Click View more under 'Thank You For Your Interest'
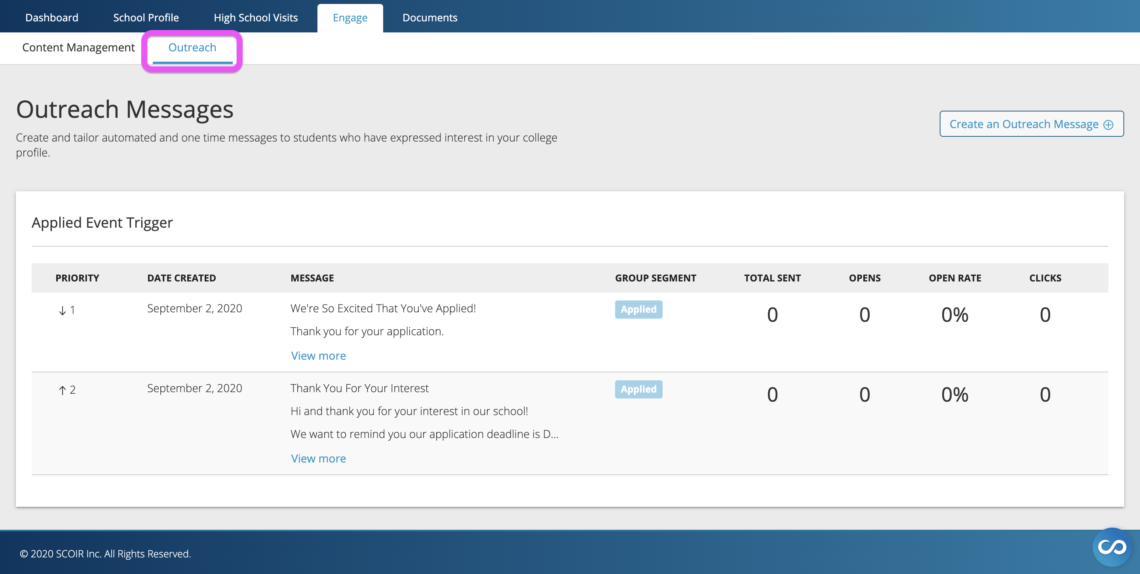1140x574 pixels. point(318,459)
